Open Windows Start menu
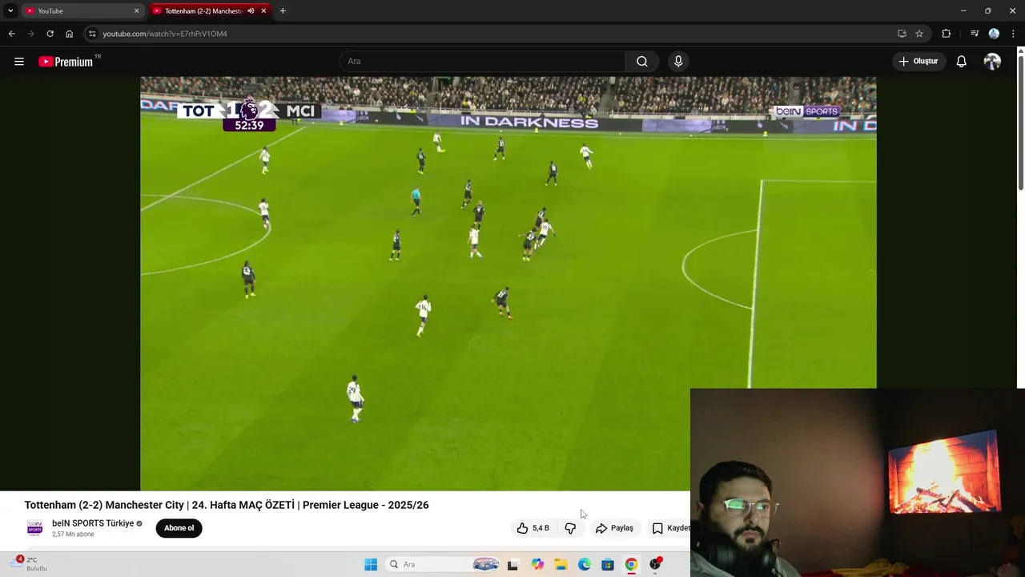1025x577 pixels. pyautogui.click(x=371, y=564)
